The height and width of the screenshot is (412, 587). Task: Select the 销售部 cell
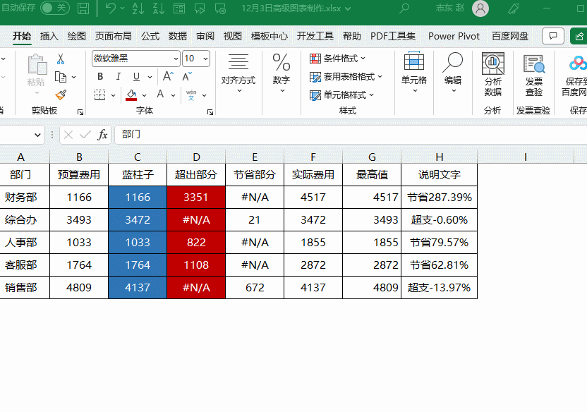pyautogui.click(x=24, y=287)
